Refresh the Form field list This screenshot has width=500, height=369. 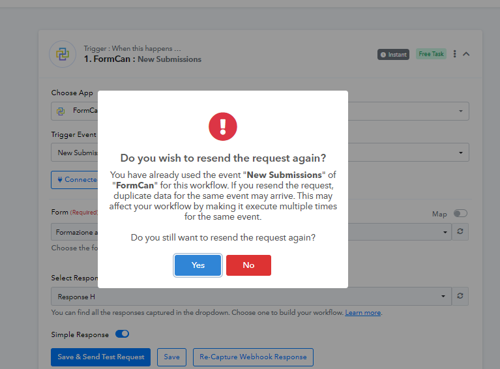[x=460, y=231]
